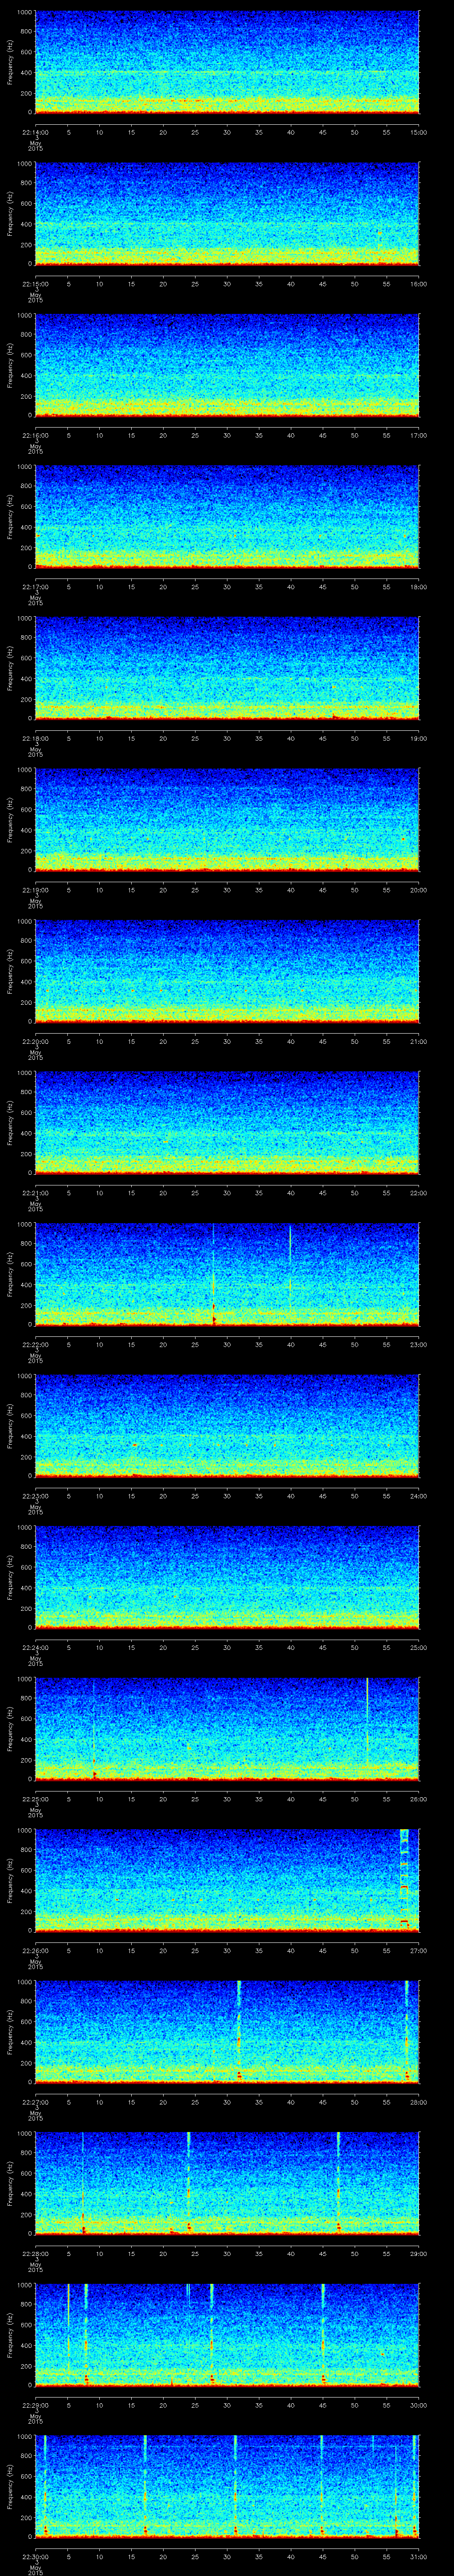Click the 30:00 end time label

419,2404
